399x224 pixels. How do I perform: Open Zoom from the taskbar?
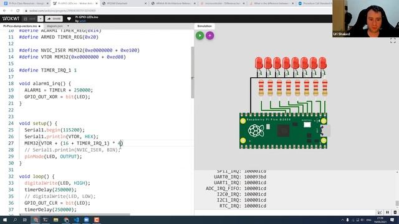(86, 220)
